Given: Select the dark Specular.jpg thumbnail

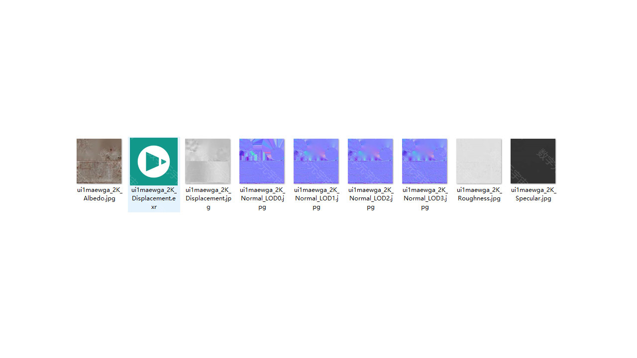Looking at the screenshot, I should [x=533, y=161].
